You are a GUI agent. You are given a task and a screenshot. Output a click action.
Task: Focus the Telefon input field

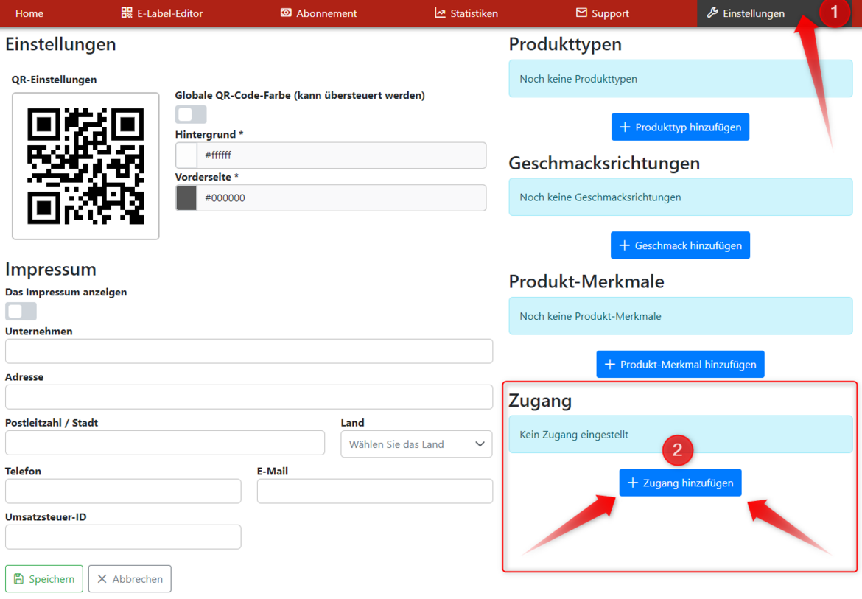(123, 491)
